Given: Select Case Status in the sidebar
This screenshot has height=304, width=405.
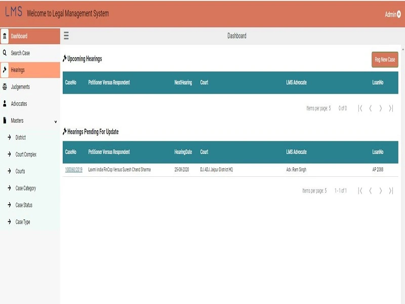Looking at the screenshot, I should (x=24, y=205).
